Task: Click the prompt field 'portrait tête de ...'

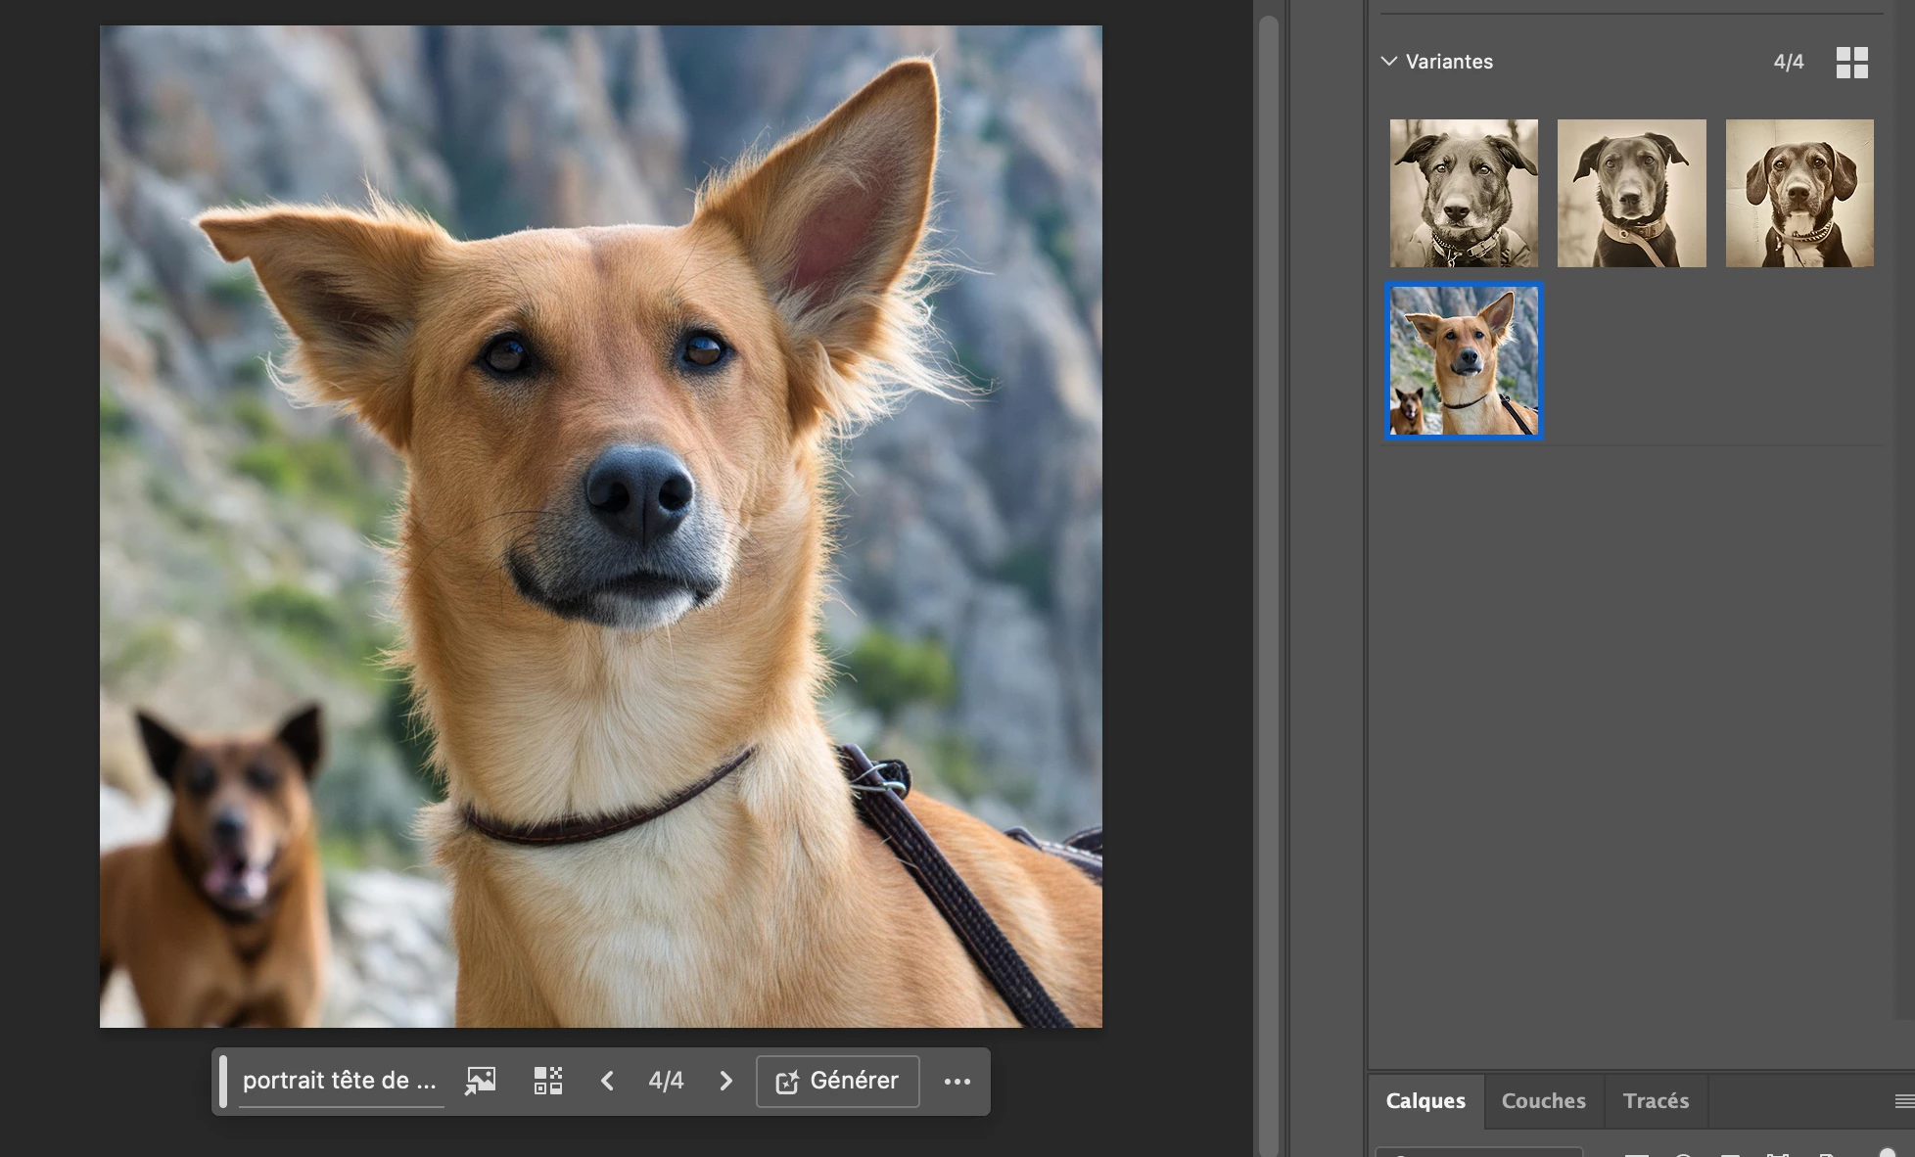Action: (340, 1081)
